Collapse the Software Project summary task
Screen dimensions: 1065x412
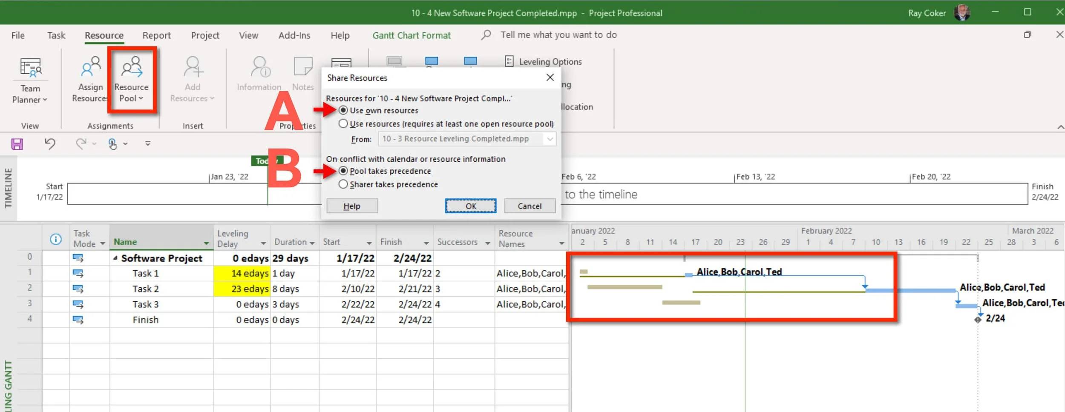pyautogui.click(x=115, y=258)
